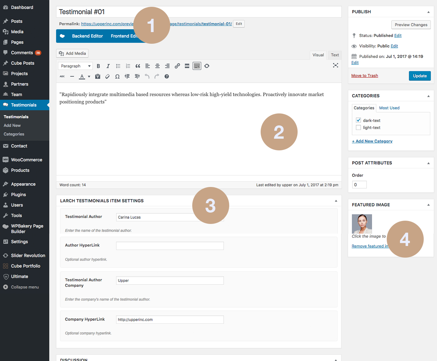The image size is (437, 361).
Task: Collapse the Categories panel
Action: [428, 96]
